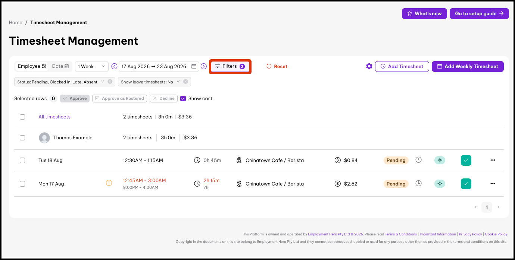Click location pin on Mon 17 Aug row

point(239,184)
